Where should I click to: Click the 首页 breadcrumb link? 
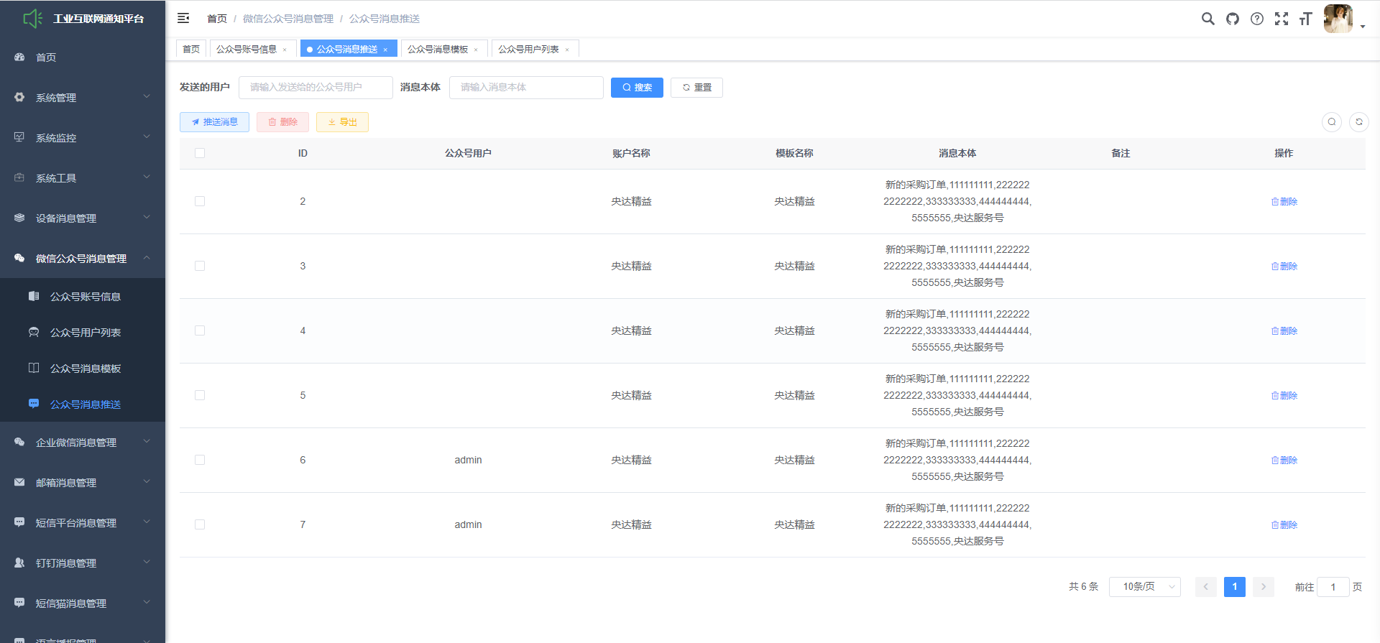(217, 19)
